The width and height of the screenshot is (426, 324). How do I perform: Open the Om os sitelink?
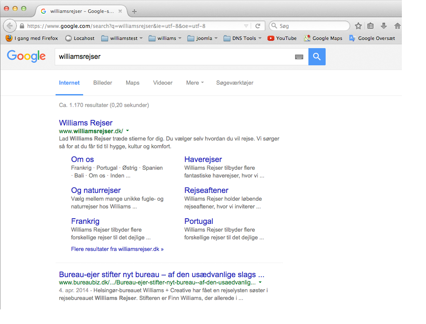tap(82, 159)
